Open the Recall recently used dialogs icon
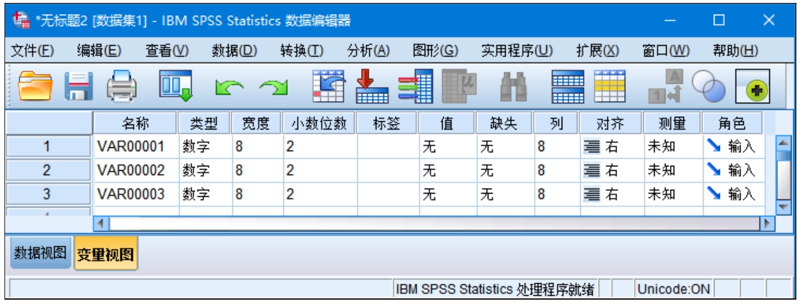803x306 pixels. [175, 88]
